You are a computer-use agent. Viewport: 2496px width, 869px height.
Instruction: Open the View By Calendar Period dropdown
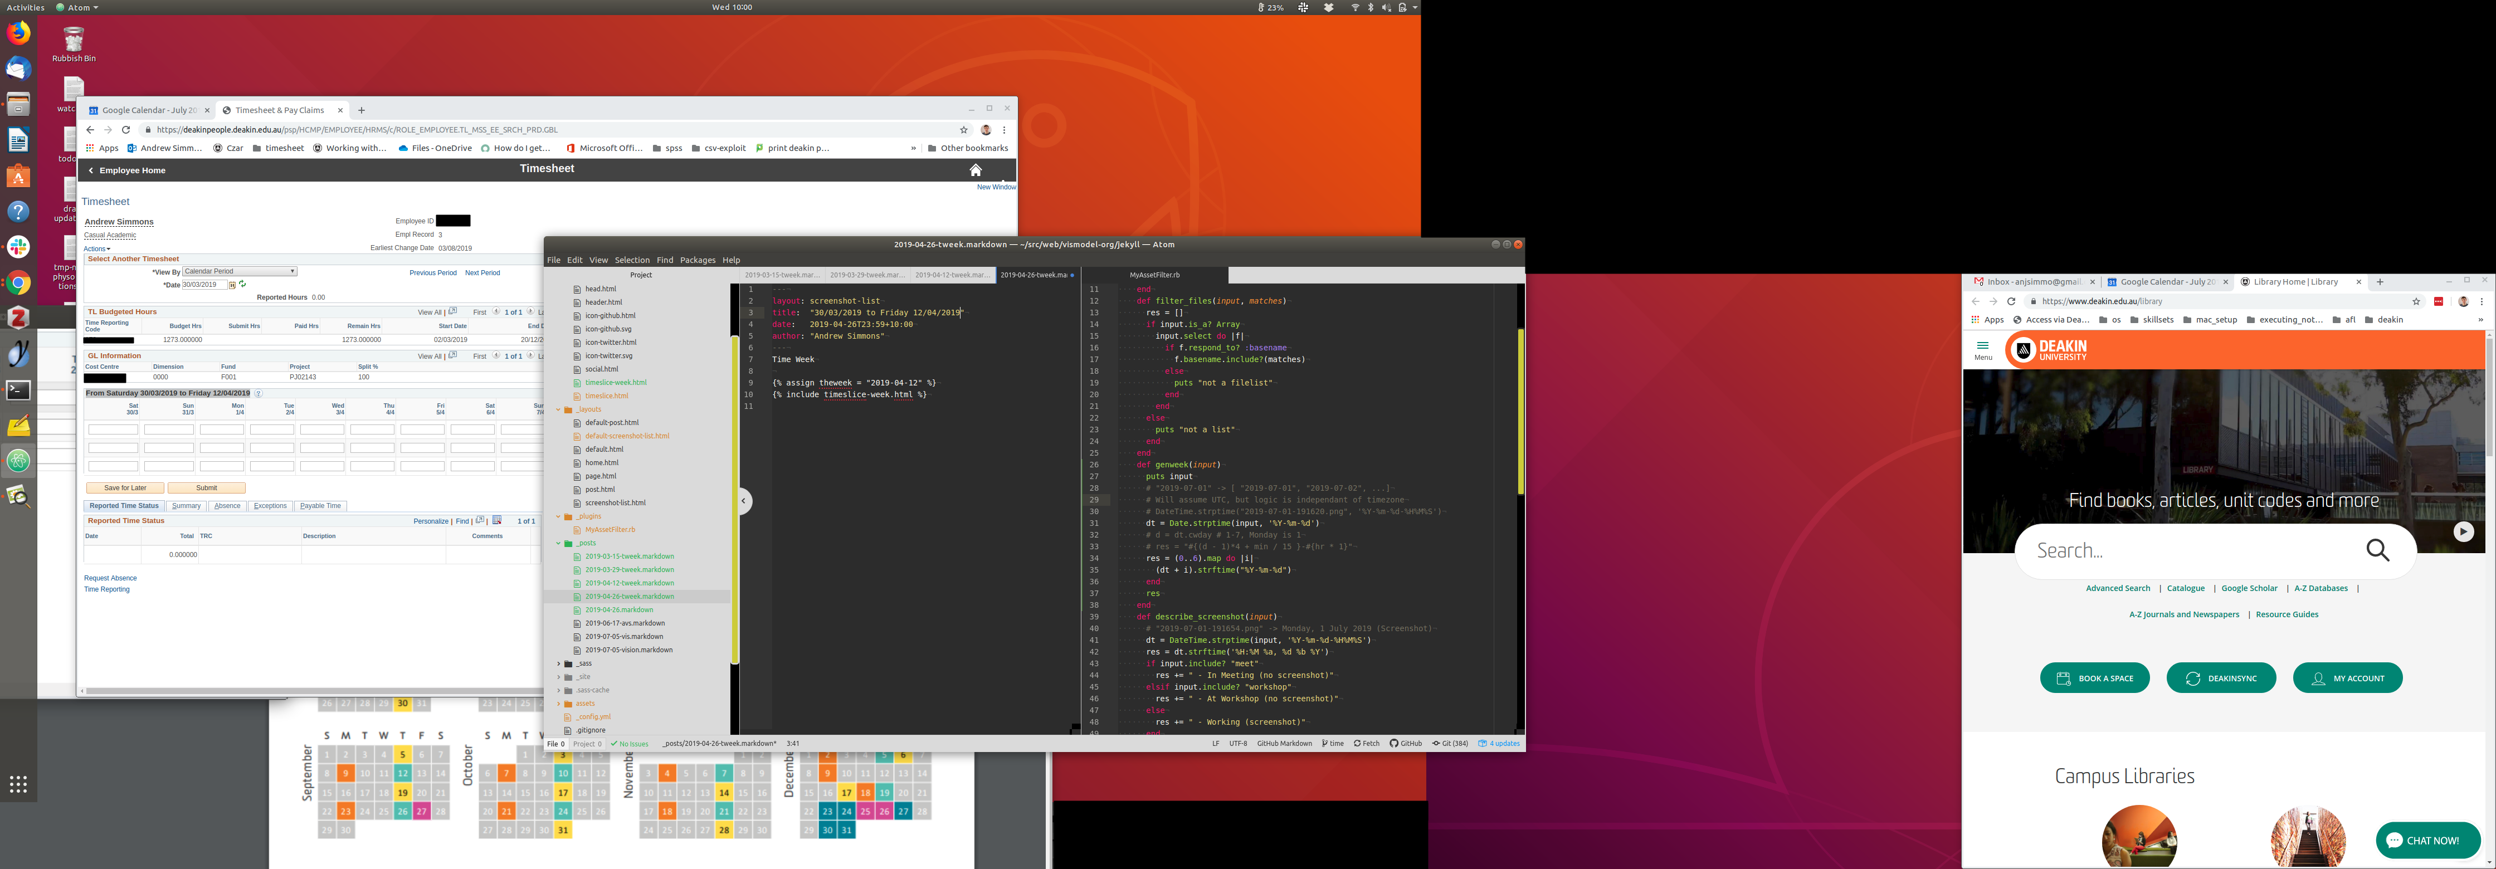pos(240,271)
